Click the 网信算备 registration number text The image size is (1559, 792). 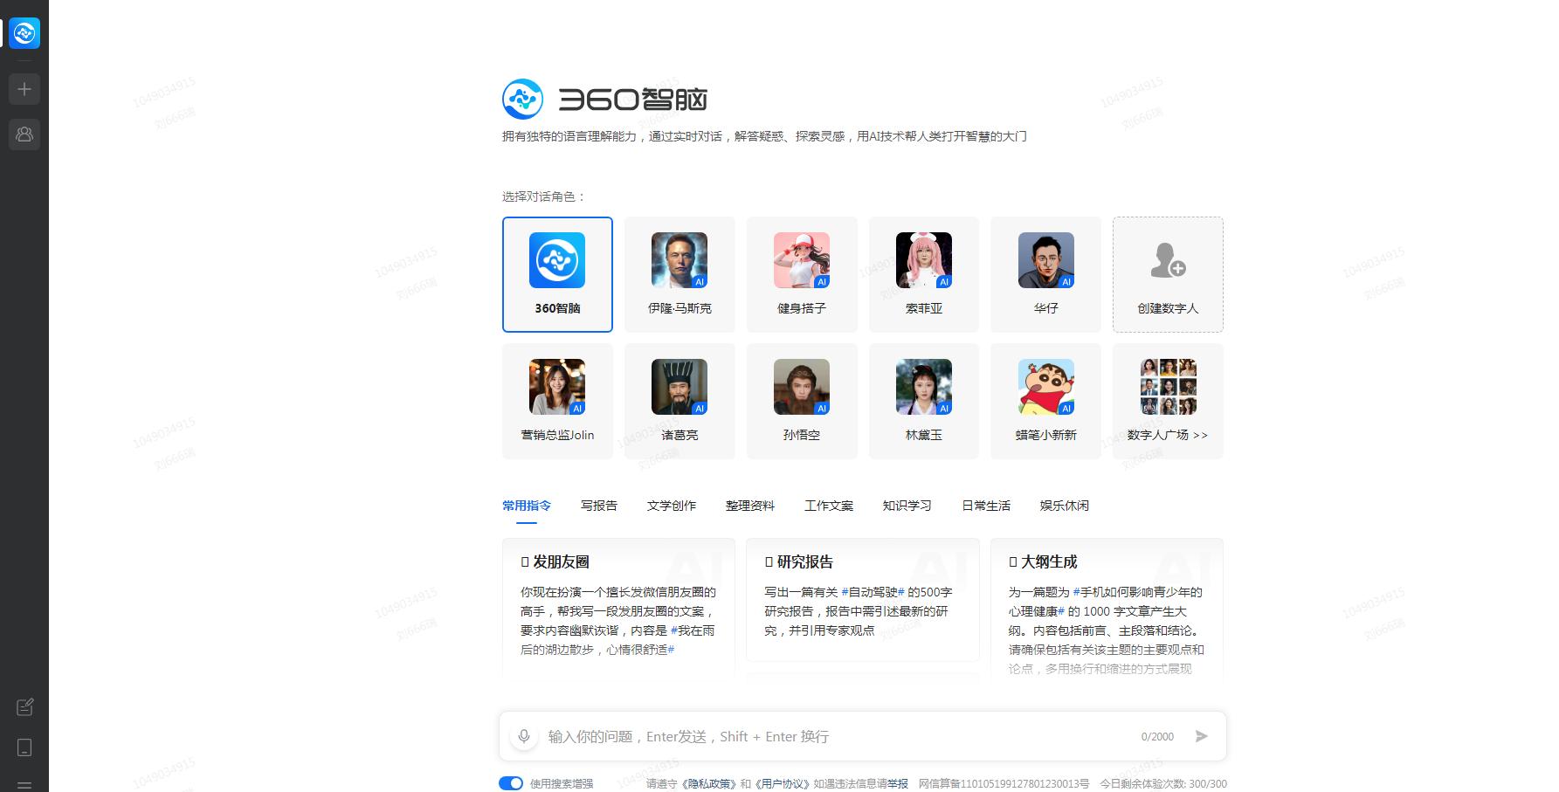tap(1004, 783)
